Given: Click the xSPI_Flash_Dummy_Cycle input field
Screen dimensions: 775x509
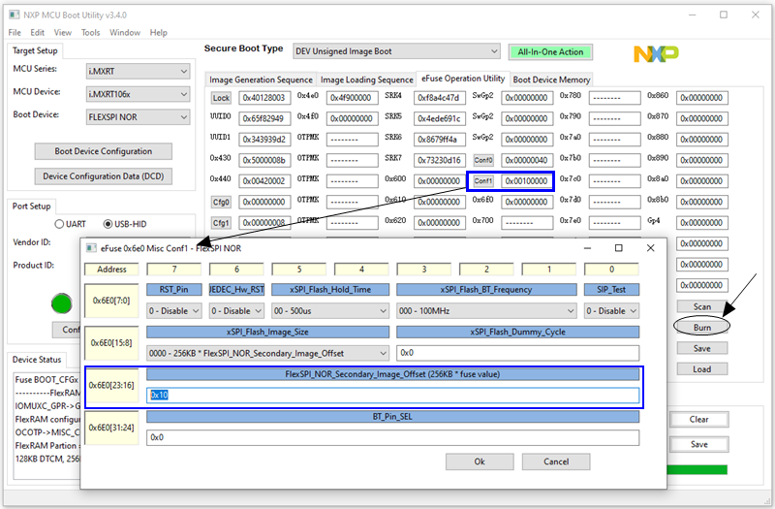Looking at the screenshot, I should click(x=518, y=353).
